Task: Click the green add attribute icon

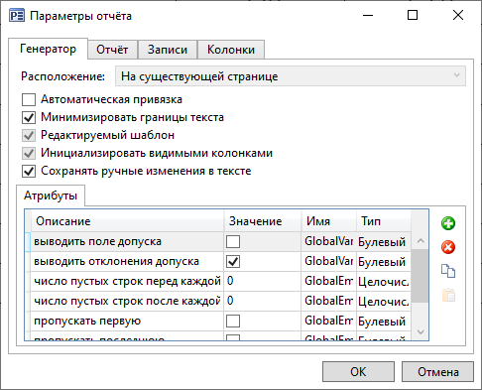Action: [x=448, y=223]
